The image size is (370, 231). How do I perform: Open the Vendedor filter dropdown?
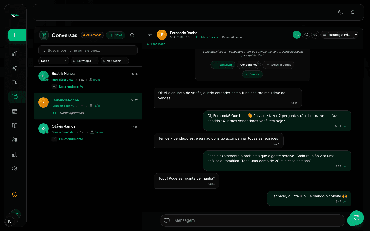tap(115, 61)
